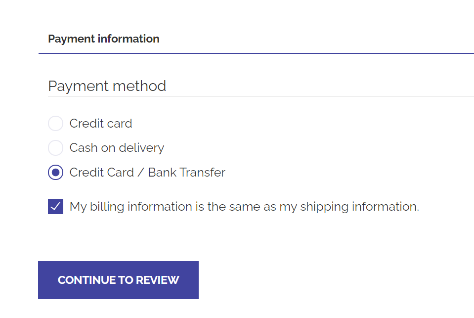Click the Payment method heading
Image resolution: width=474 pixels, height=318 pixels.
click(107, 86)
